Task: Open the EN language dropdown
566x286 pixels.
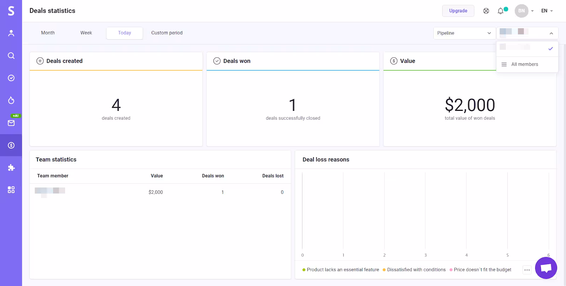Action: click(x=547, y=11)
